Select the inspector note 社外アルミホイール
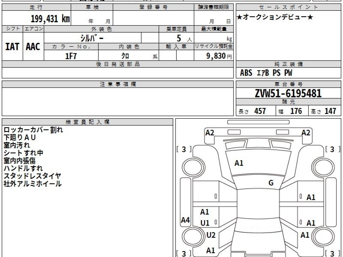This screenshot has width=343, height=257. click(x=33, y=184)
